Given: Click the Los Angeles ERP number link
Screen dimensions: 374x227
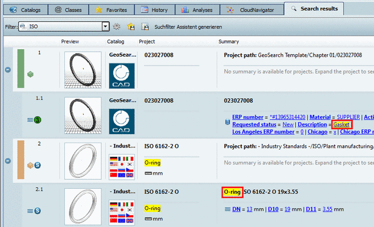Looking at the screenshot, I should 263,132.
